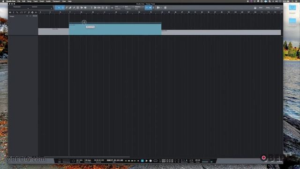The height and width of the screenshot is (169, 300).
Task: Click the Tempo track value field
Action: [x=35, y=16]
